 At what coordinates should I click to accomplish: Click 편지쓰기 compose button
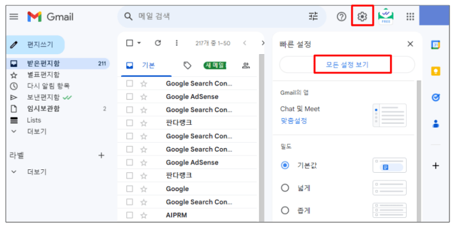(35, 45)
